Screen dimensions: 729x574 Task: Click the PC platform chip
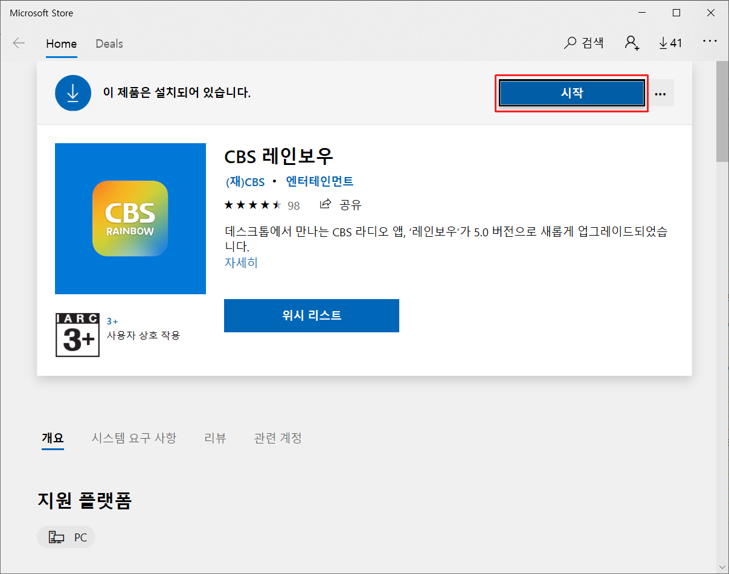(66, 537)
